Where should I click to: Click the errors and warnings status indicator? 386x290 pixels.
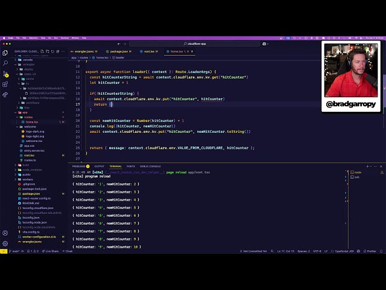[x=33, y=251]
